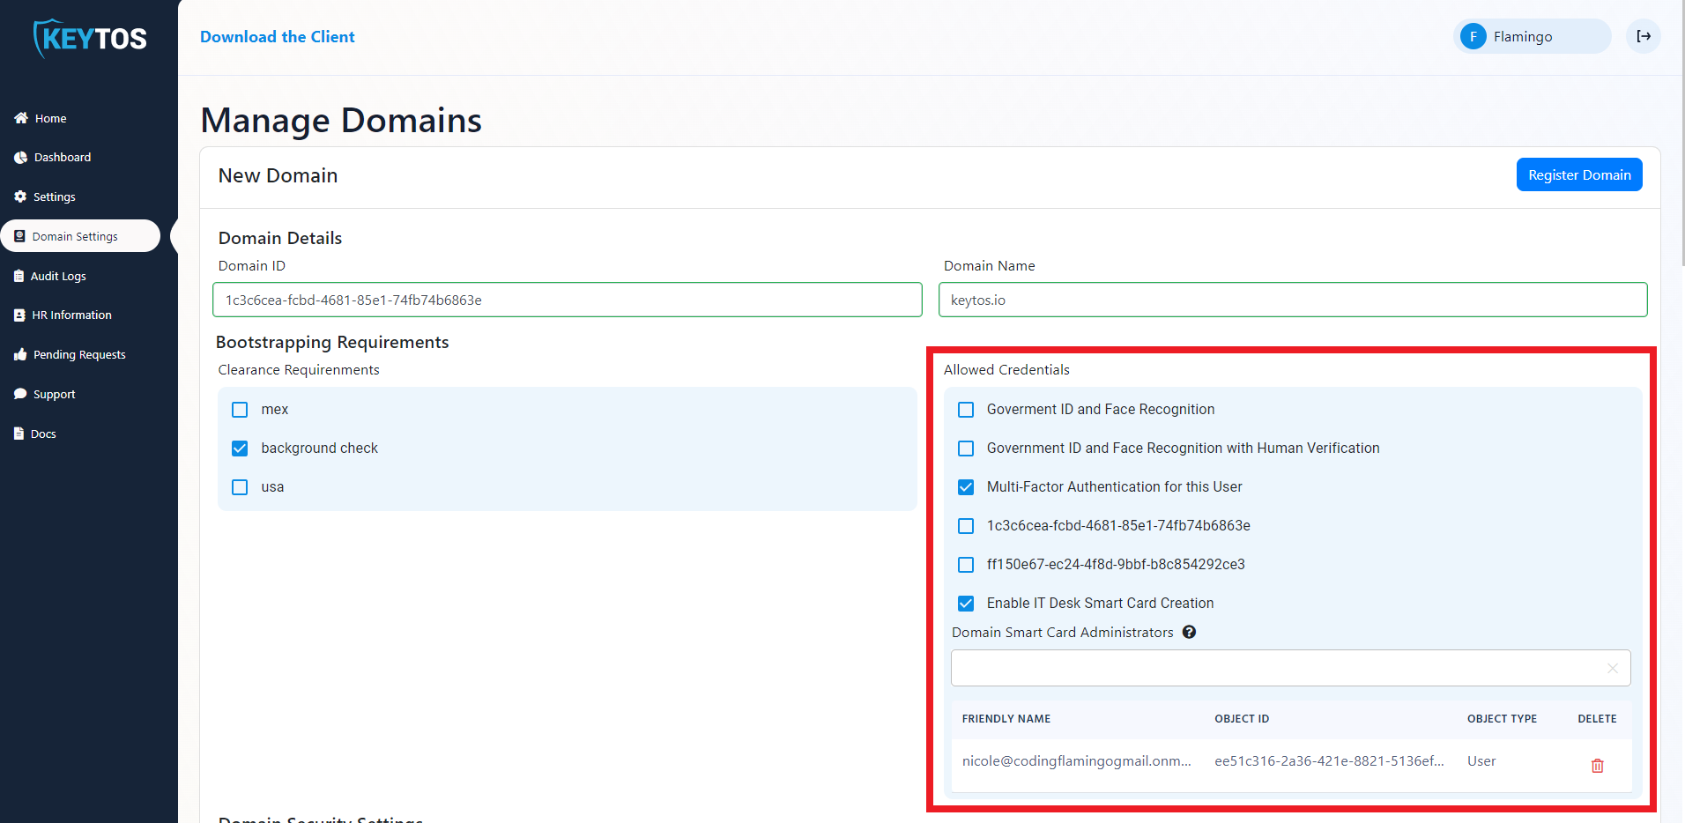Click the Docs file icon
The width and height of the screenshot is (1685, 823).
(x=19, y=434)
